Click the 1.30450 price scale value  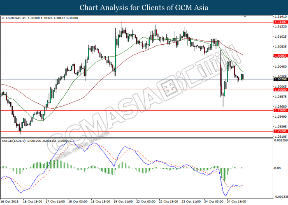tap(281, 66)
